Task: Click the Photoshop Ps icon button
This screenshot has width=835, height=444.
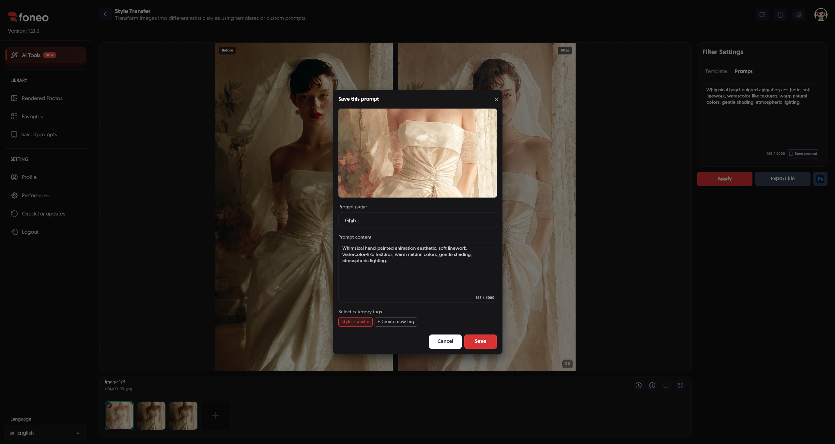Action: pos(820,179)
